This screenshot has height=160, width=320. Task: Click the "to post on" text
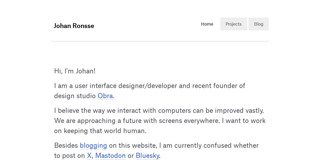69,156
